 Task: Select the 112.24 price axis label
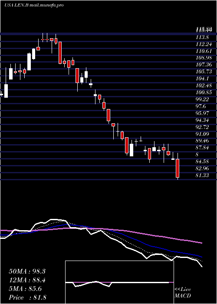pos(204,43)
